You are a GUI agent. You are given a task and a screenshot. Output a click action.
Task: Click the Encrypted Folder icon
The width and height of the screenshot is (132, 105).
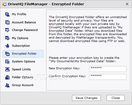point(7,54)
